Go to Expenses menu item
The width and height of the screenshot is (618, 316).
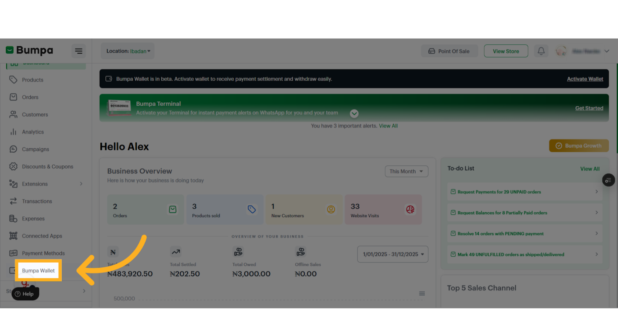[x=33, y=219]
